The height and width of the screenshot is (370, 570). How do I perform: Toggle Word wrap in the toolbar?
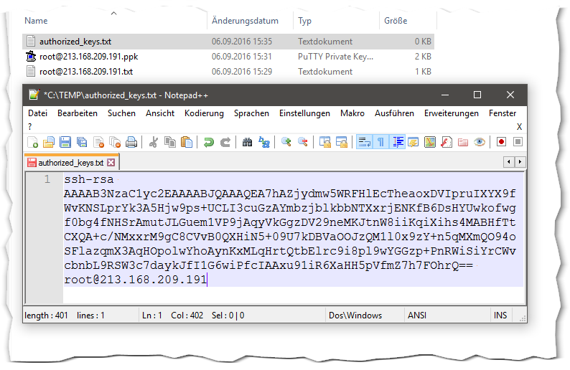[x=364, y=142]
